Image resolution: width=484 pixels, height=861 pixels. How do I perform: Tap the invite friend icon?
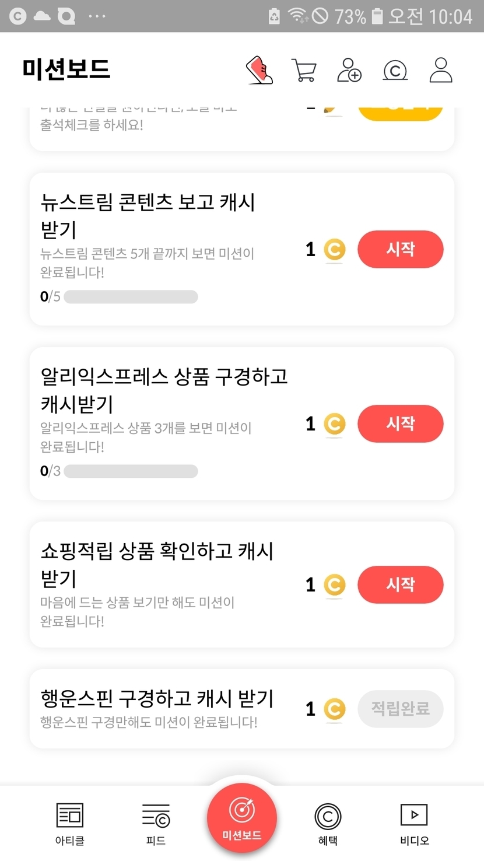[x=349, y=70]
